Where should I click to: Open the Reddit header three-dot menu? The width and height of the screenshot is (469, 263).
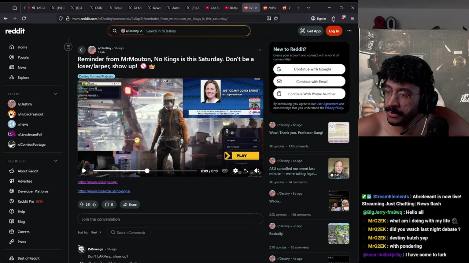click(x=349, y=31)
